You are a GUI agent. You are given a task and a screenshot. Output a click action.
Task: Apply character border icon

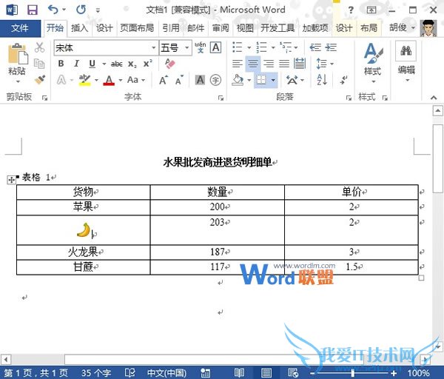pyautogui.click(x=216, y=47)
